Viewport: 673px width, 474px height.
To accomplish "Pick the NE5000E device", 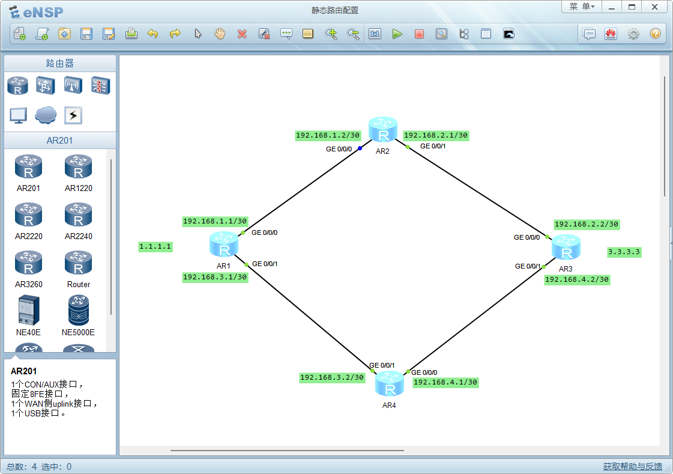I will tap(78, 315).
